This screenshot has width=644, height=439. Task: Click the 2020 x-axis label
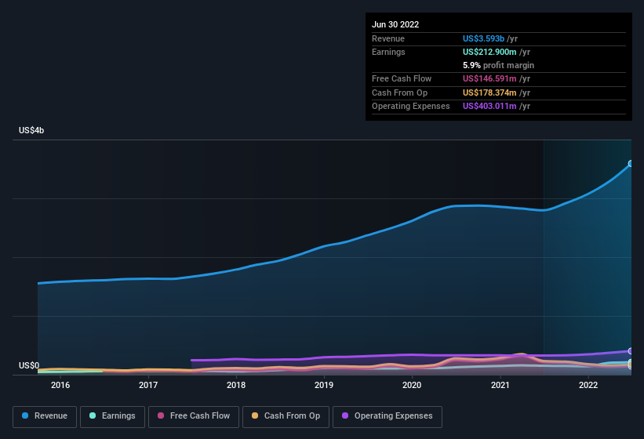pyautogui.click(x=412, y=385)
